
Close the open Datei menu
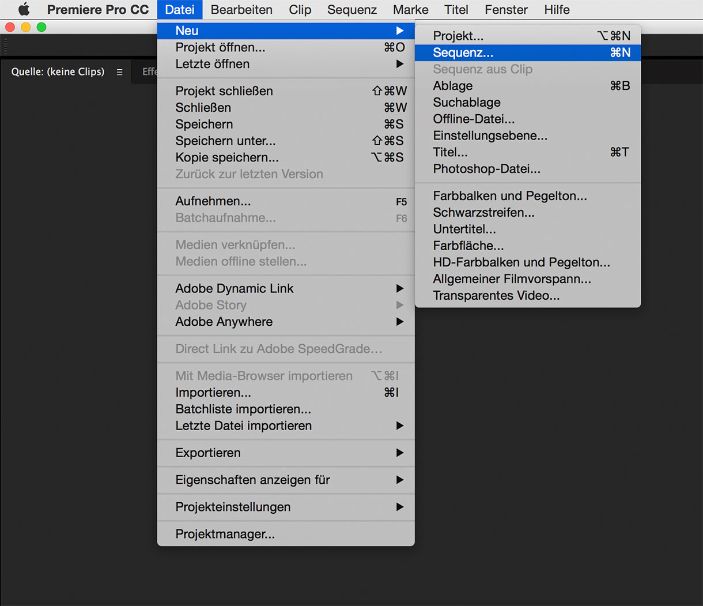tap(180, 10)
